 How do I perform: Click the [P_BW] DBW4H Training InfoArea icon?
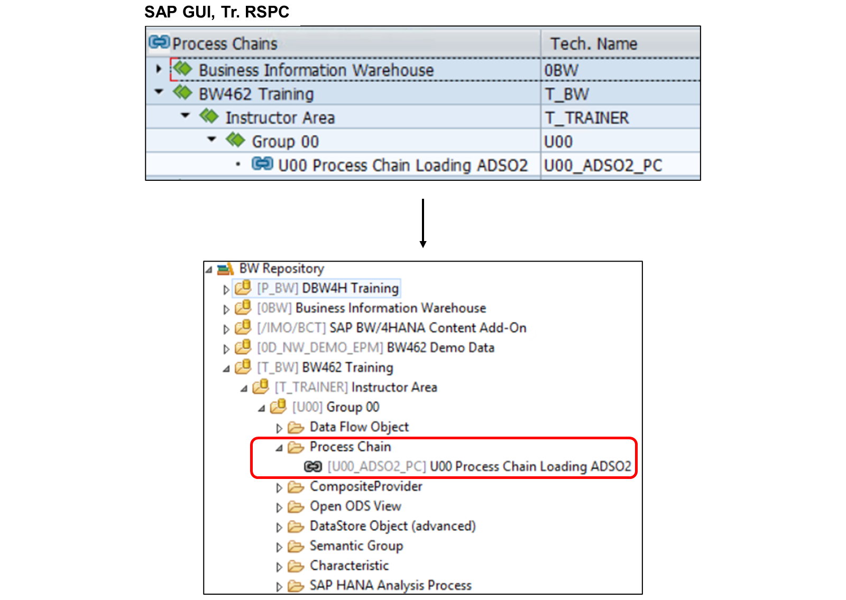(243, 288)
